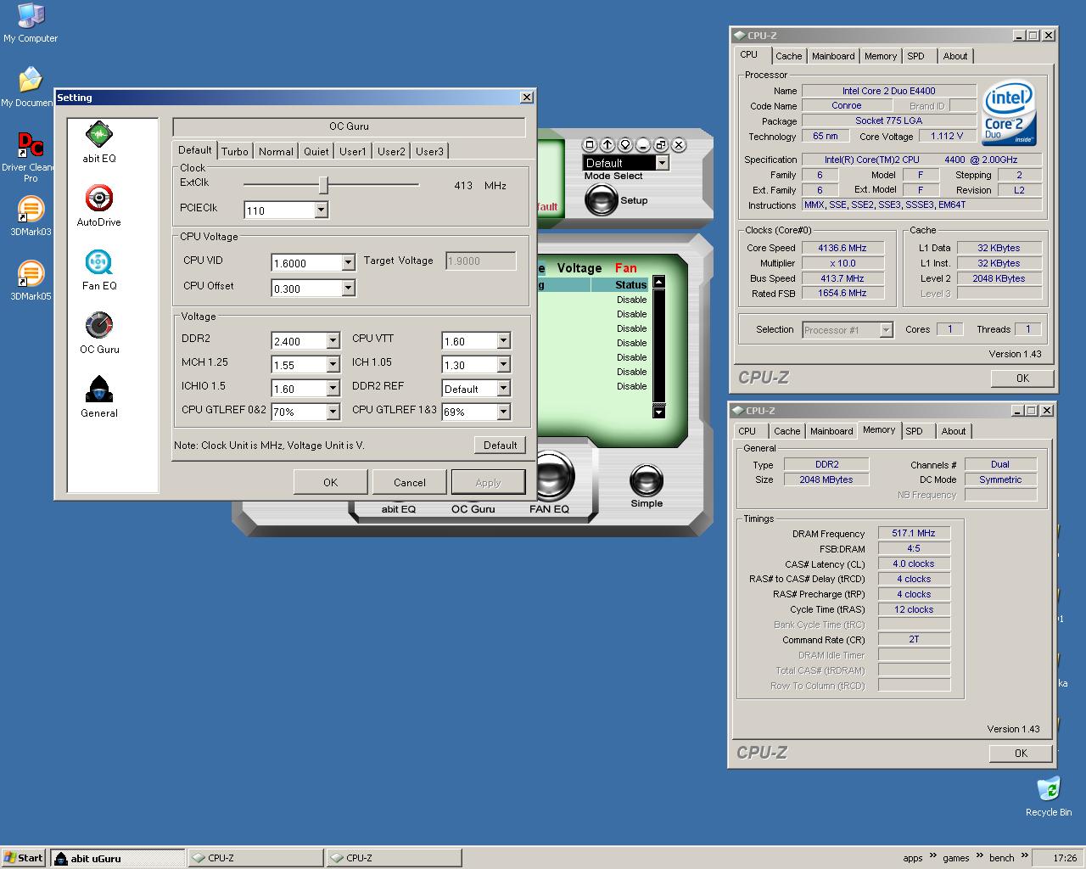Viewport: 1086px width, 869px height.
Task: Expand the MCH 1.25 voltage dropdown
Action: click(x=333, y=365)
